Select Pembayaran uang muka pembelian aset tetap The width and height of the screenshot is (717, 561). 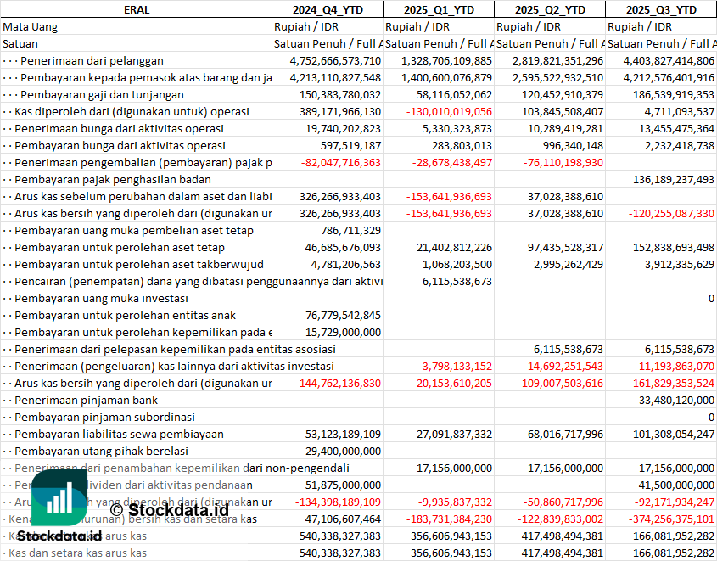(134, 231)
